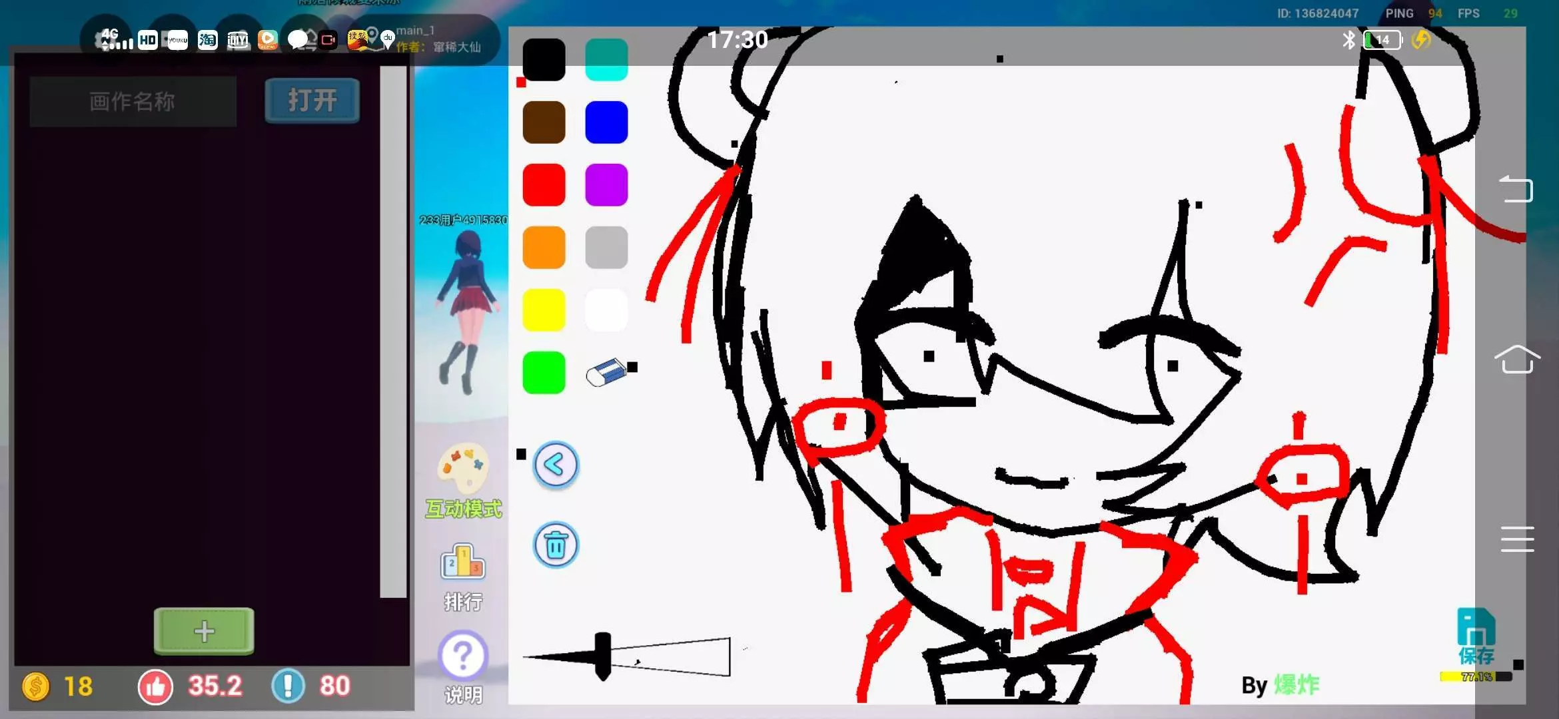The width and height of the screenshot is (1559, 719).
Task: Choose the purple color swatch
Action: (x=606, y=185)
